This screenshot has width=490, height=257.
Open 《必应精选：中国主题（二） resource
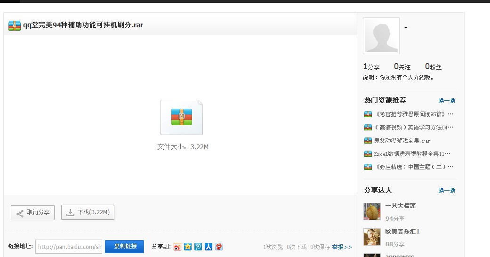pyautogui.click(x=414, y=167)
